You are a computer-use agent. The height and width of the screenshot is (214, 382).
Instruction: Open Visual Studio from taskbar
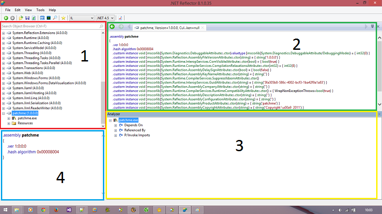coord(69,210)
